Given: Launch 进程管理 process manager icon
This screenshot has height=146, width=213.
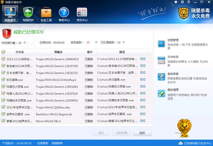Looking at the screenshot, I should (x=161, y=44).
